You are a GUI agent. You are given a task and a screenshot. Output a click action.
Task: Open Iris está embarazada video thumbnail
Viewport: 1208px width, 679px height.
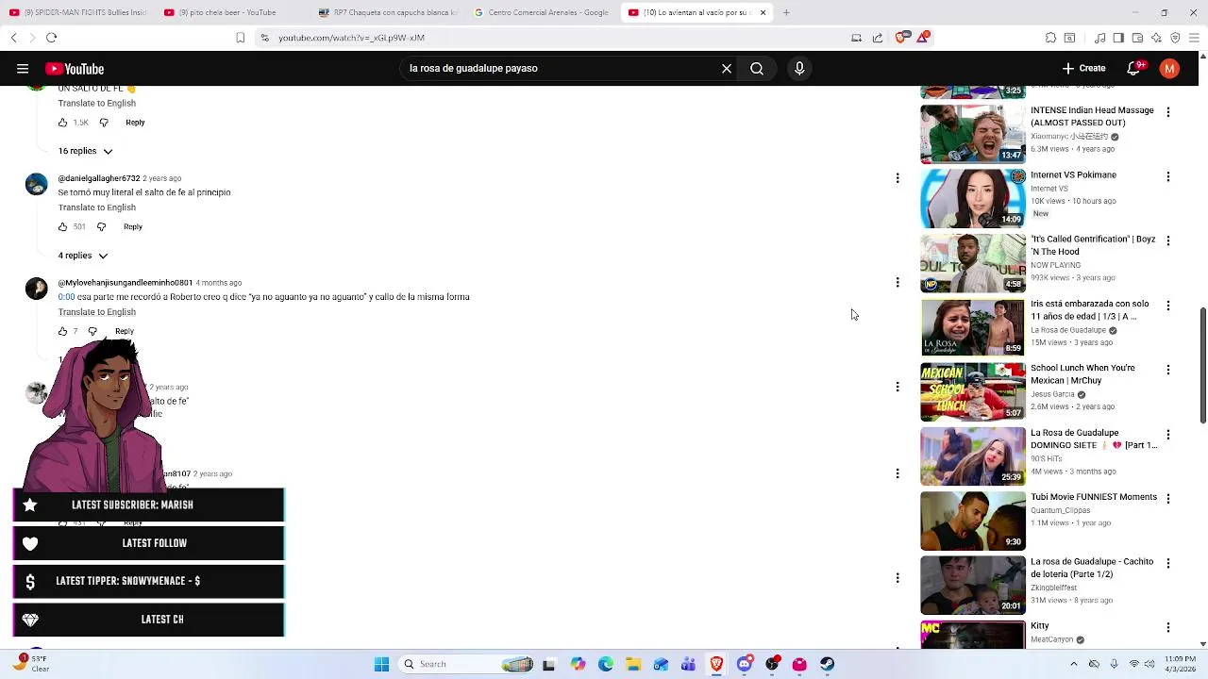point(973,327)
